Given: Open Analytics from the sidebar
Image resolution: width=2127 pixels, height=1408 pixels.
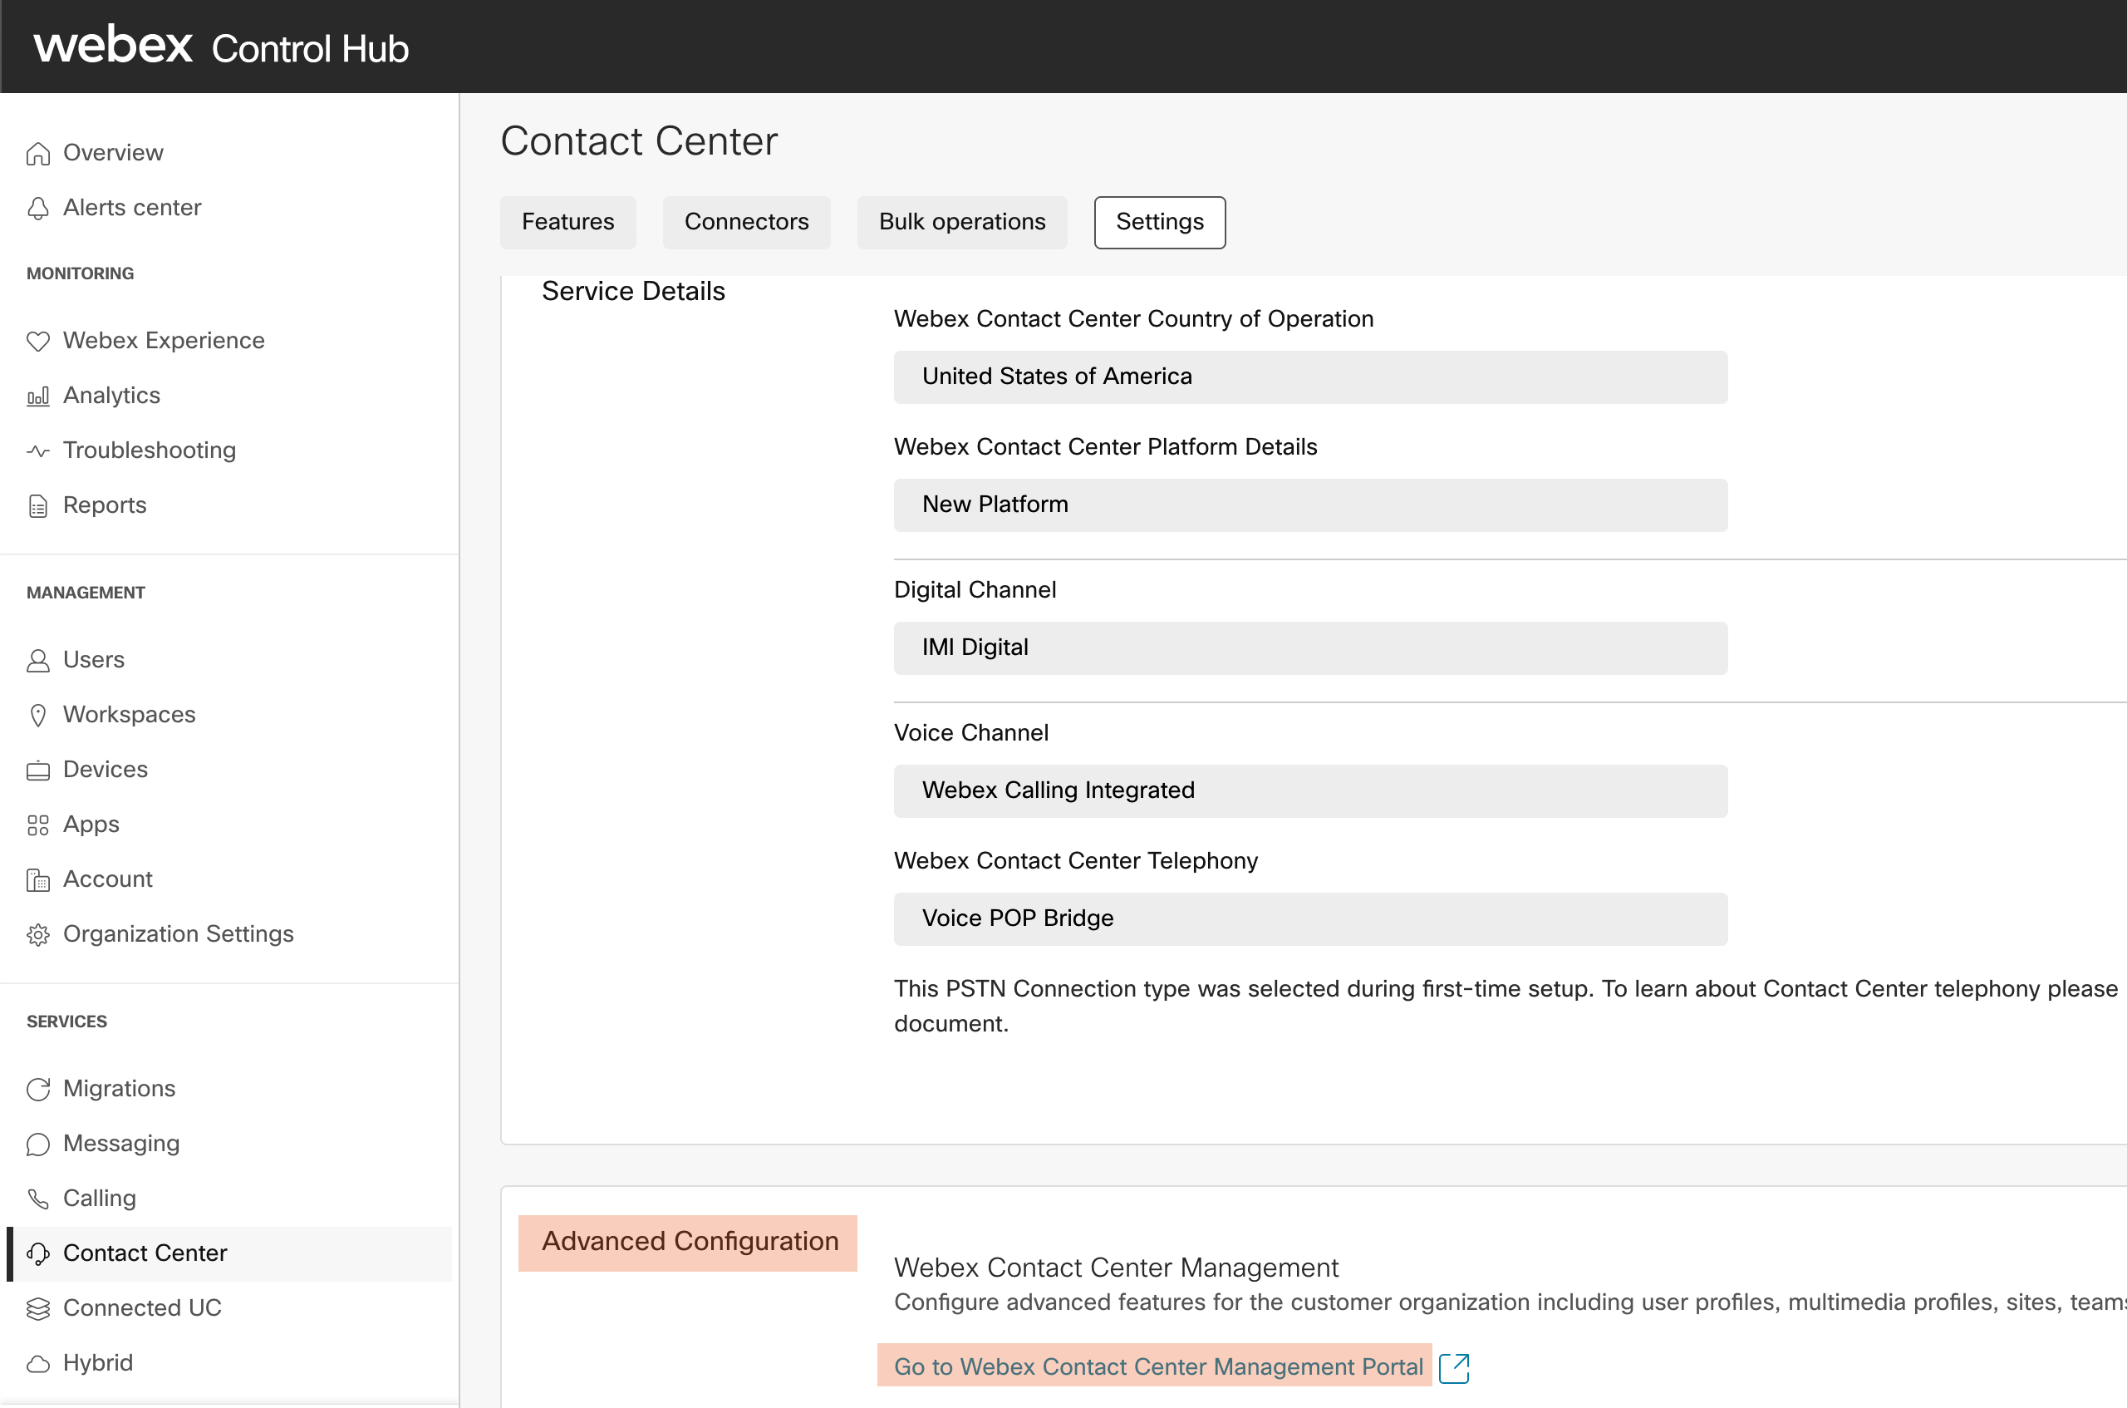Looking at the screenshot, I should [111, 395].
